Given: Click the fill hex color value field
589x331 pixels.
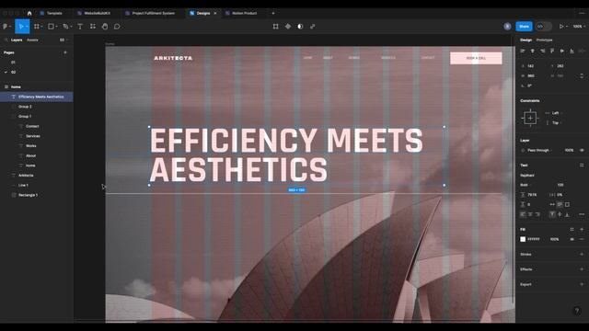Looking at the screenshot, I should click(x=534, y=239).
